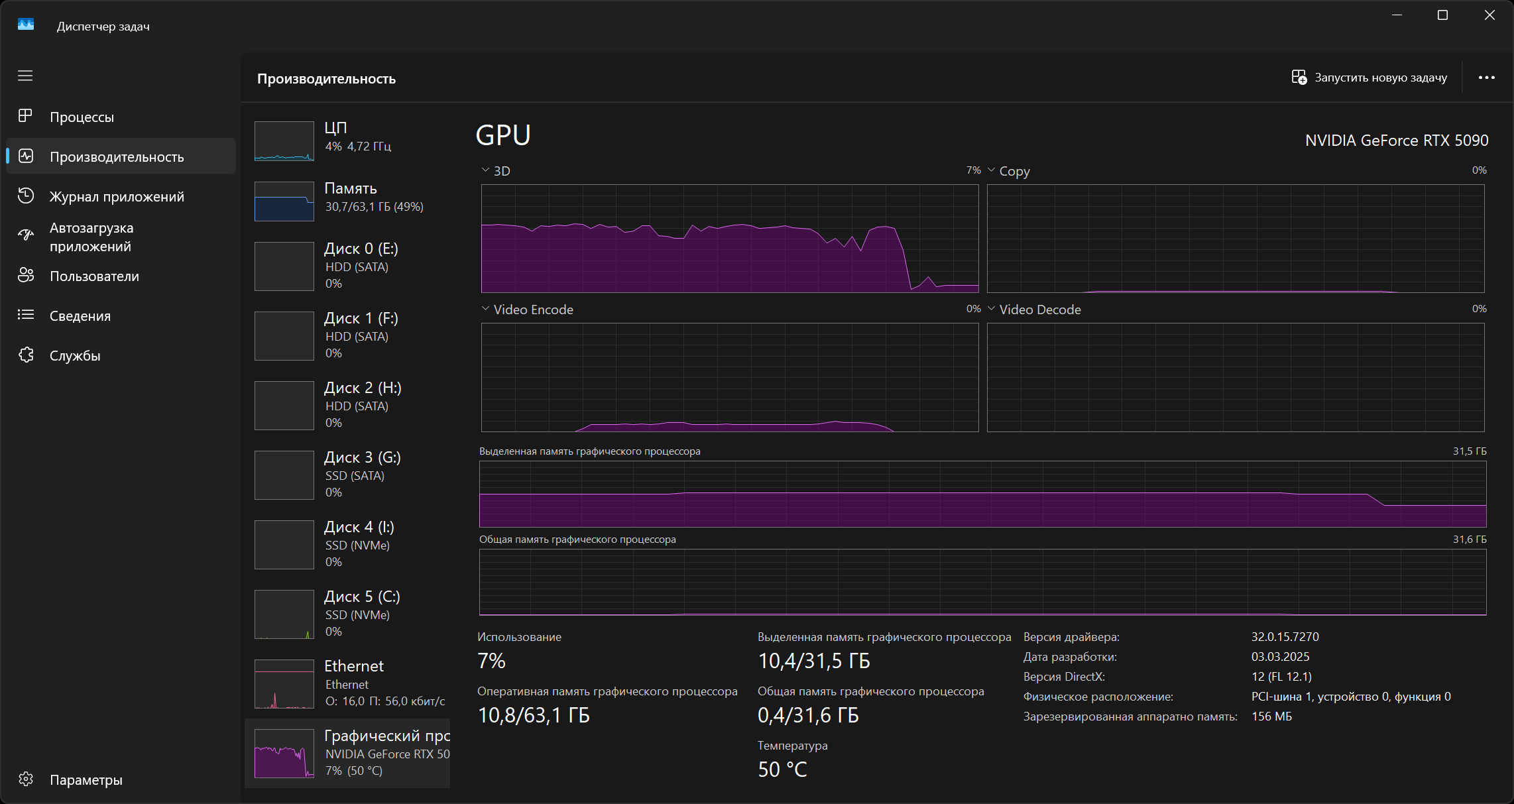Click Запустить новую задачу button
Screen dimensions: 1514x804
(x=1369, y=78)
